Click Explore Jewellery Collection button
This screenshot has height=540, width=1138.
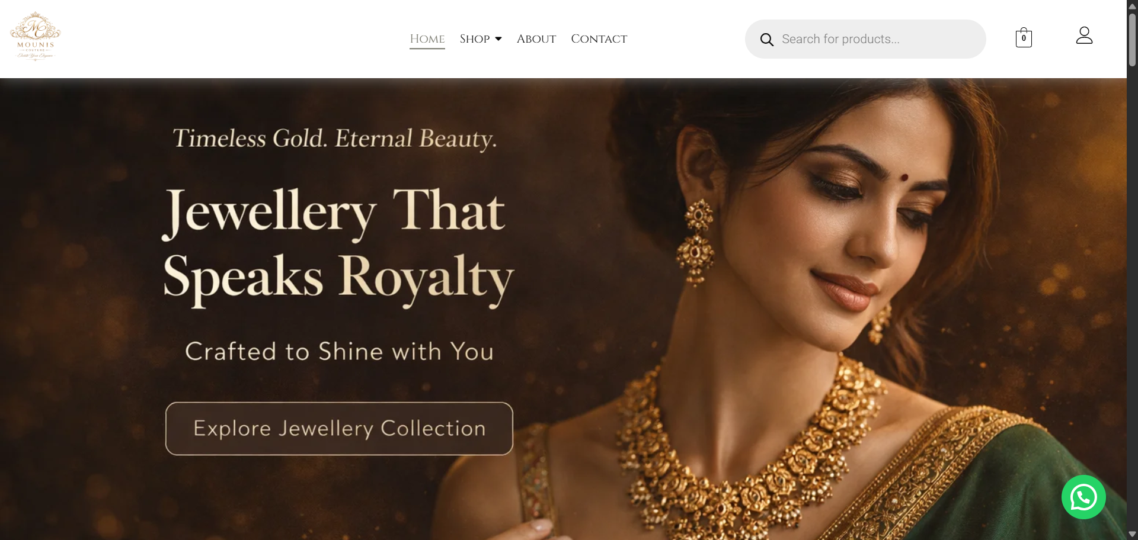coord(339,429)
